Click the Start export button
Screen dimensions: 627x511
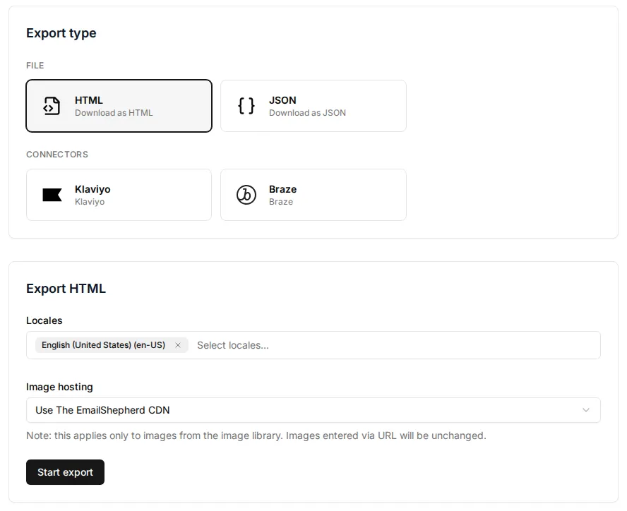65,472
